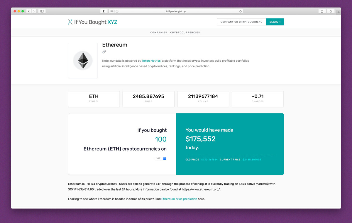Follow the Token Metrics link
352x223 pixels.
(x=151, y=61)
